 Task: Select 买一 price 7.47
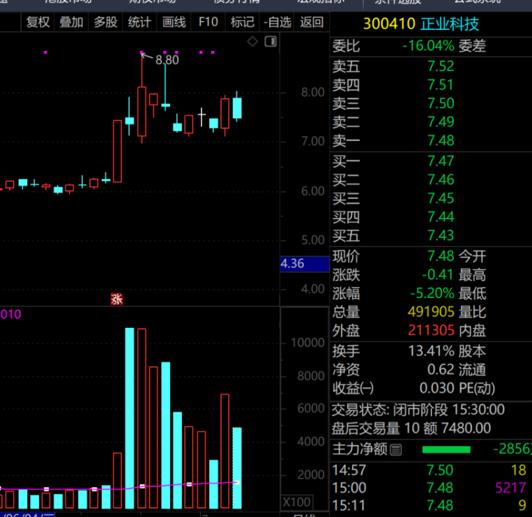pos(441,161)
